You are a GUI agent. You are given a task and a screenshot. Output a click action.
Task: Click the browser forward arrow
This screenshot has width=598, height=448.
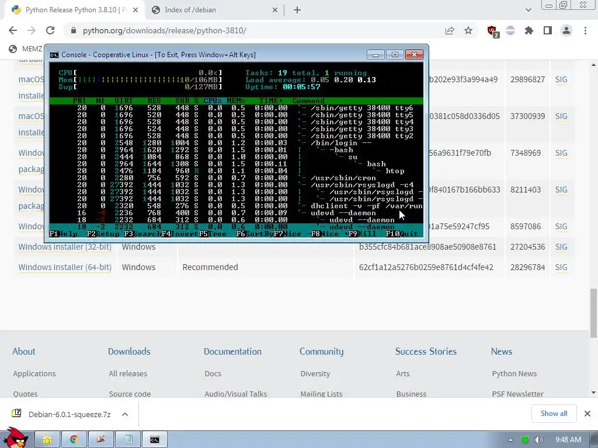[x=32, y=30]
